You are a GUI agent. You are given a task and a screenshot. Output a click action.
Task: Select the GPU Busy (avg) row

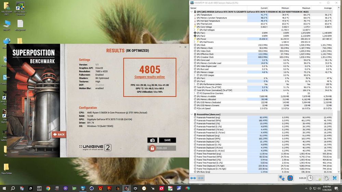[x=262, y=172]
